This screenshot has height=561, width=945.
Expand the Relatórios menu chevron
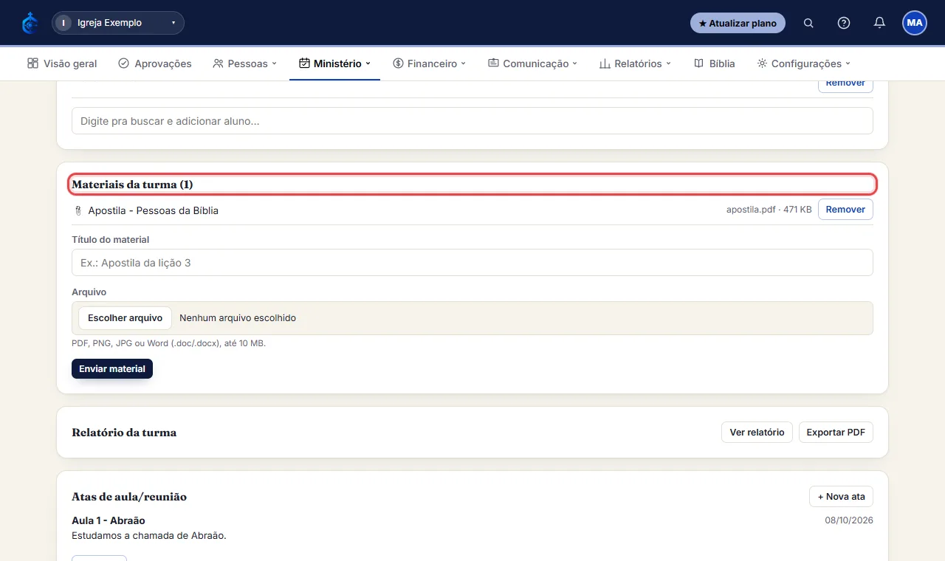point(668,63)
